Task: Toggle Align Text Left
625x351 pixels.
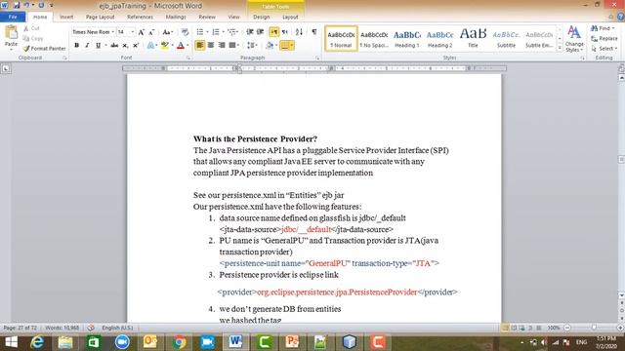Action: tap(199, 46)
